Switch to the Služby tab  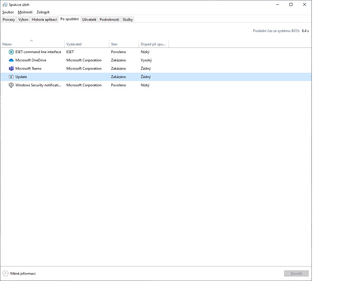pos(128,19)
